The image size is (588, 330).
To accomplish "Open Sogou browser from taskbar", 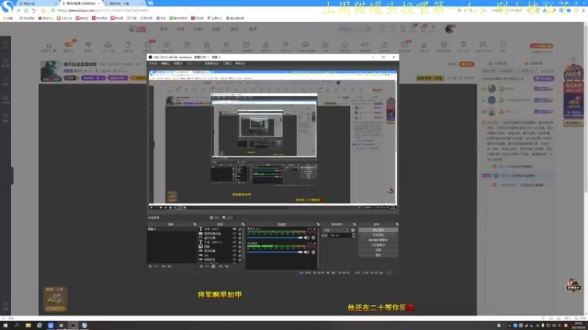I will coord(85,326).
